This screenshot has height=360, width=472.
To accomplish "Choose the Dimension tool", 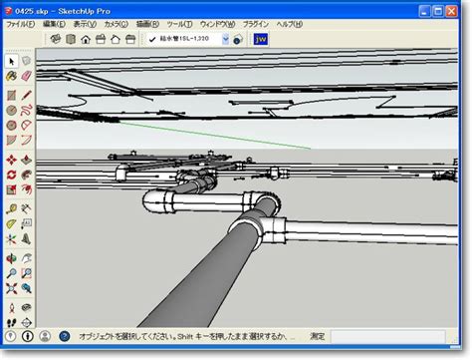I will [x=26, y=209].
